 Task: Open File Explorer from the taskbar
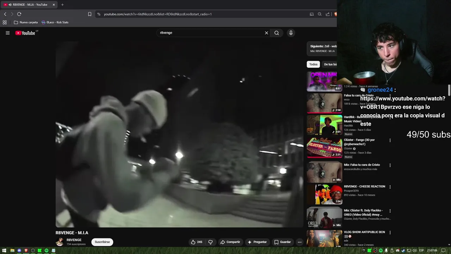pyautogui.click(x=12, y=250)
